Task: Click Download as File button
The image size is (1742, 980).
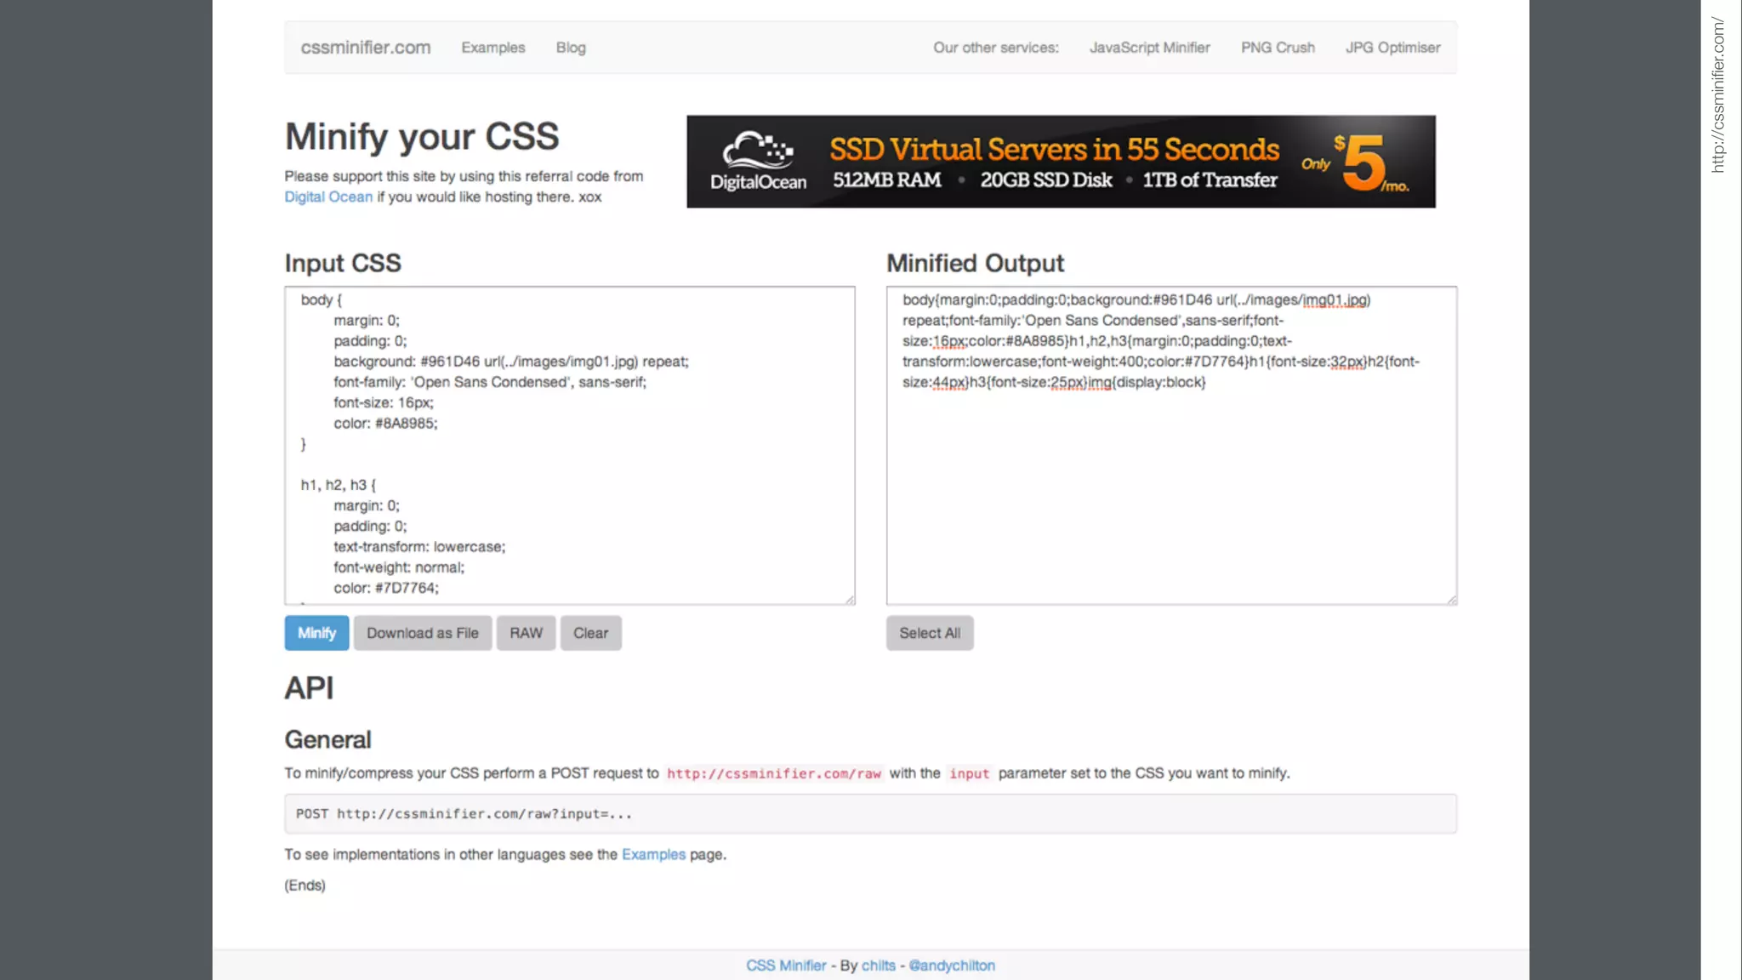Action: pos(423,633)
